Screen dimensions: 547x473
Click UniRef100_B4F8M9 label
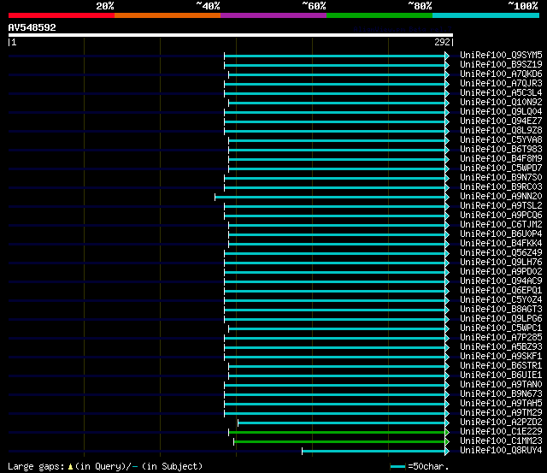(x=501, y=159)
